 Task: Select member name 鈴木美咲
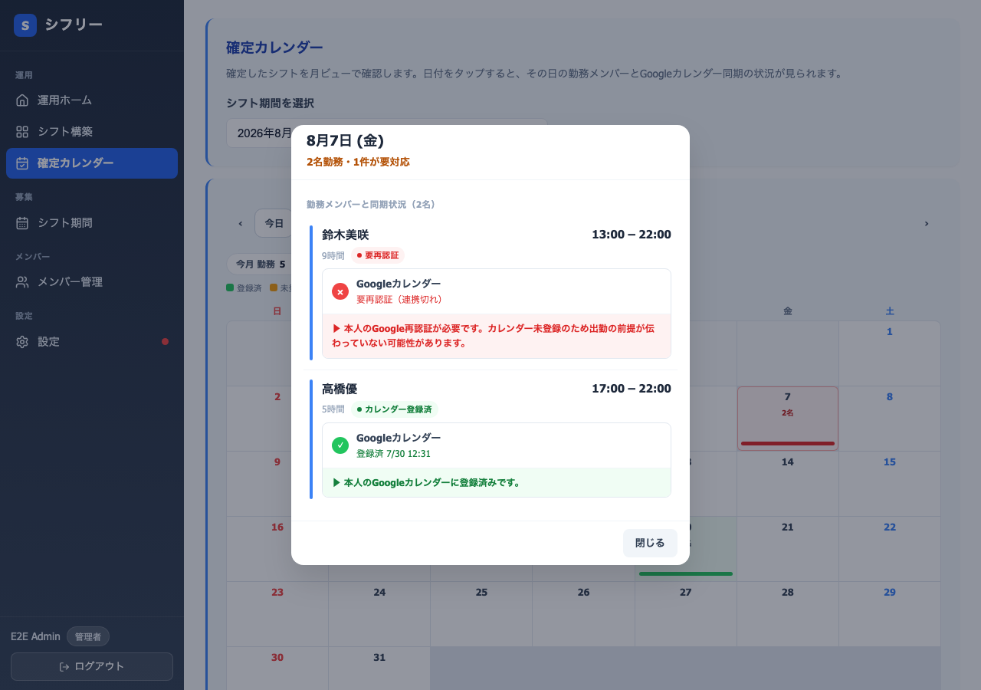(x=345, y=235)
